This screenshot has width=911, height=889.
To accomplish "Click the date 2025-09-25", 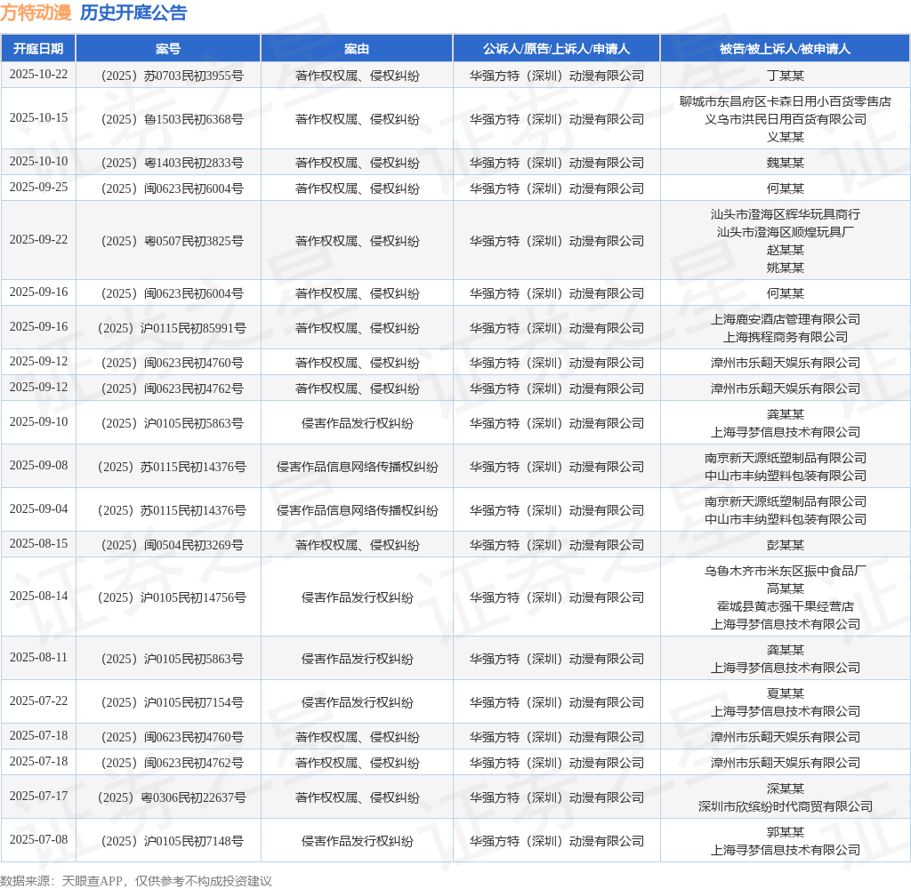I will [x=38, y=188].
